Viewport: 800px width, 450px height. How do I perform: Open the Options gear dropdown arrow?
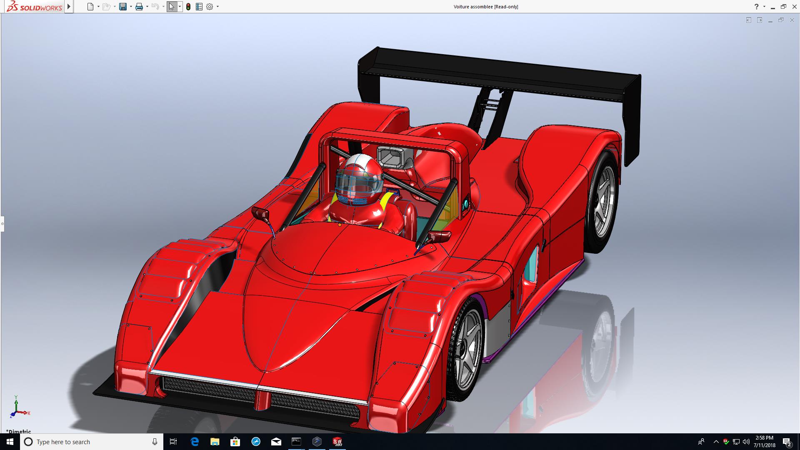click(x=217, y=7)
